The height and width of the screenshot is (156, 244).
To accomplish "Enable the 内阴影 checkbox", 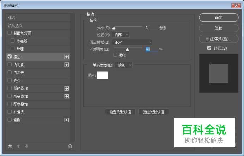I will tap(10, 65).
